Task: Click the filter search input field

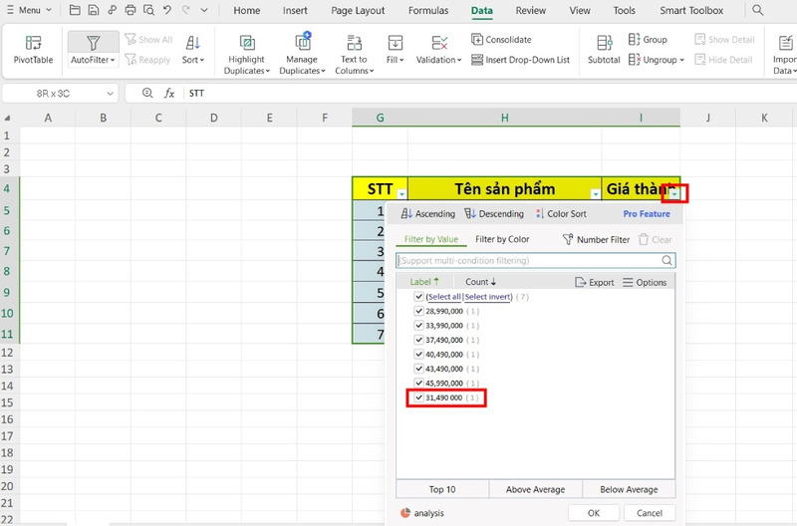Action: tap(536, 261)
